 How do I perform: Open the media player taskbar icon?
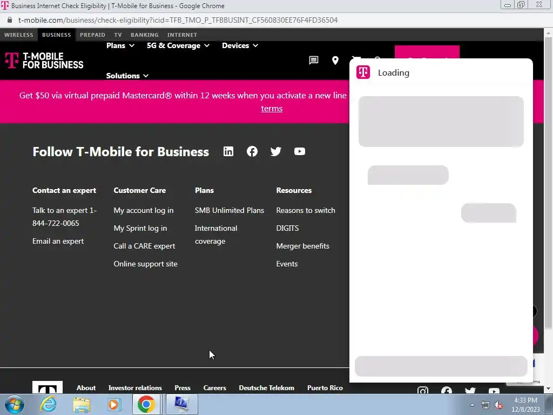tap(113, 404)
